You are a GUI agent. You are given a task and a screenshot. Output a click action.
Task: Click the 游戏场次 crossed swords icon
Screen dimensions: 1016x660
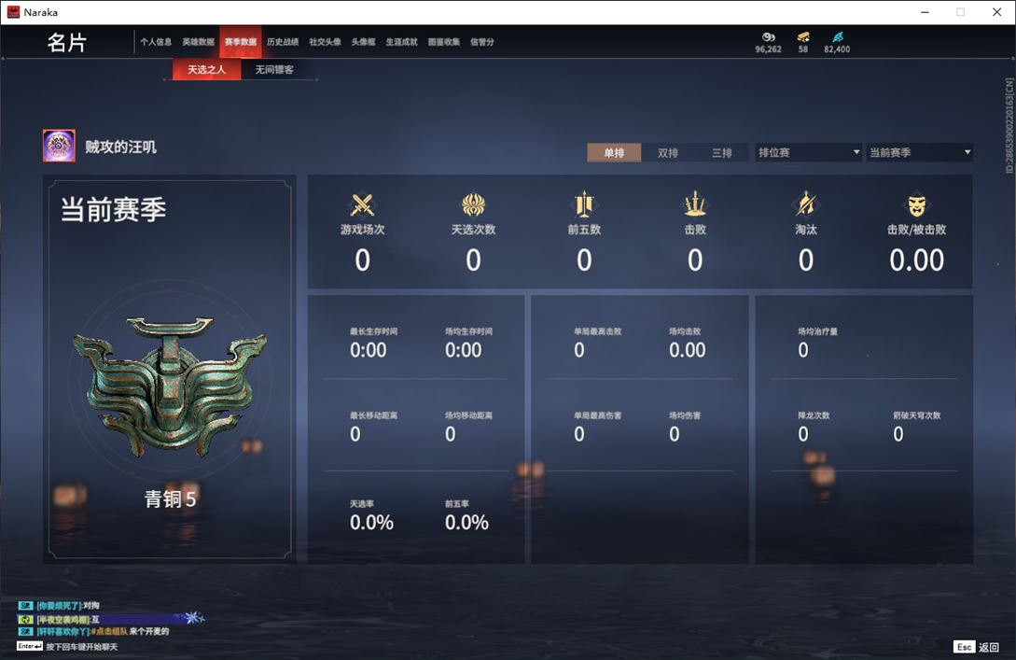click(362, 204)
